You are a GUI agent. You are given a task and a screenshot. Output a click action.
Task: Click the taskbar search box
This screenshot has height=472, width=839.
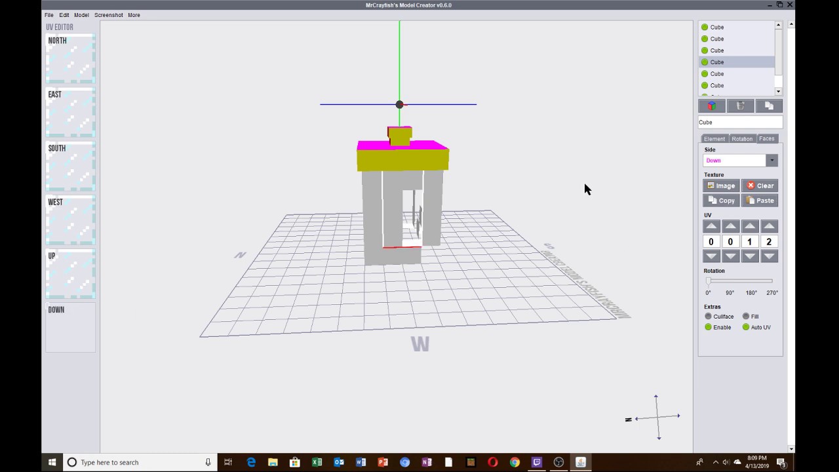tap(140, 462)
